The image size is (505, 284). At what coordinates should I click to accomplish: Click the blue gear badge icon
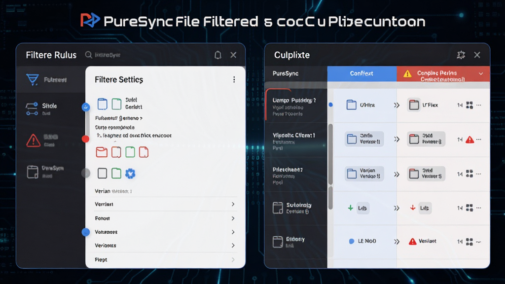click(x=130, y=174)
